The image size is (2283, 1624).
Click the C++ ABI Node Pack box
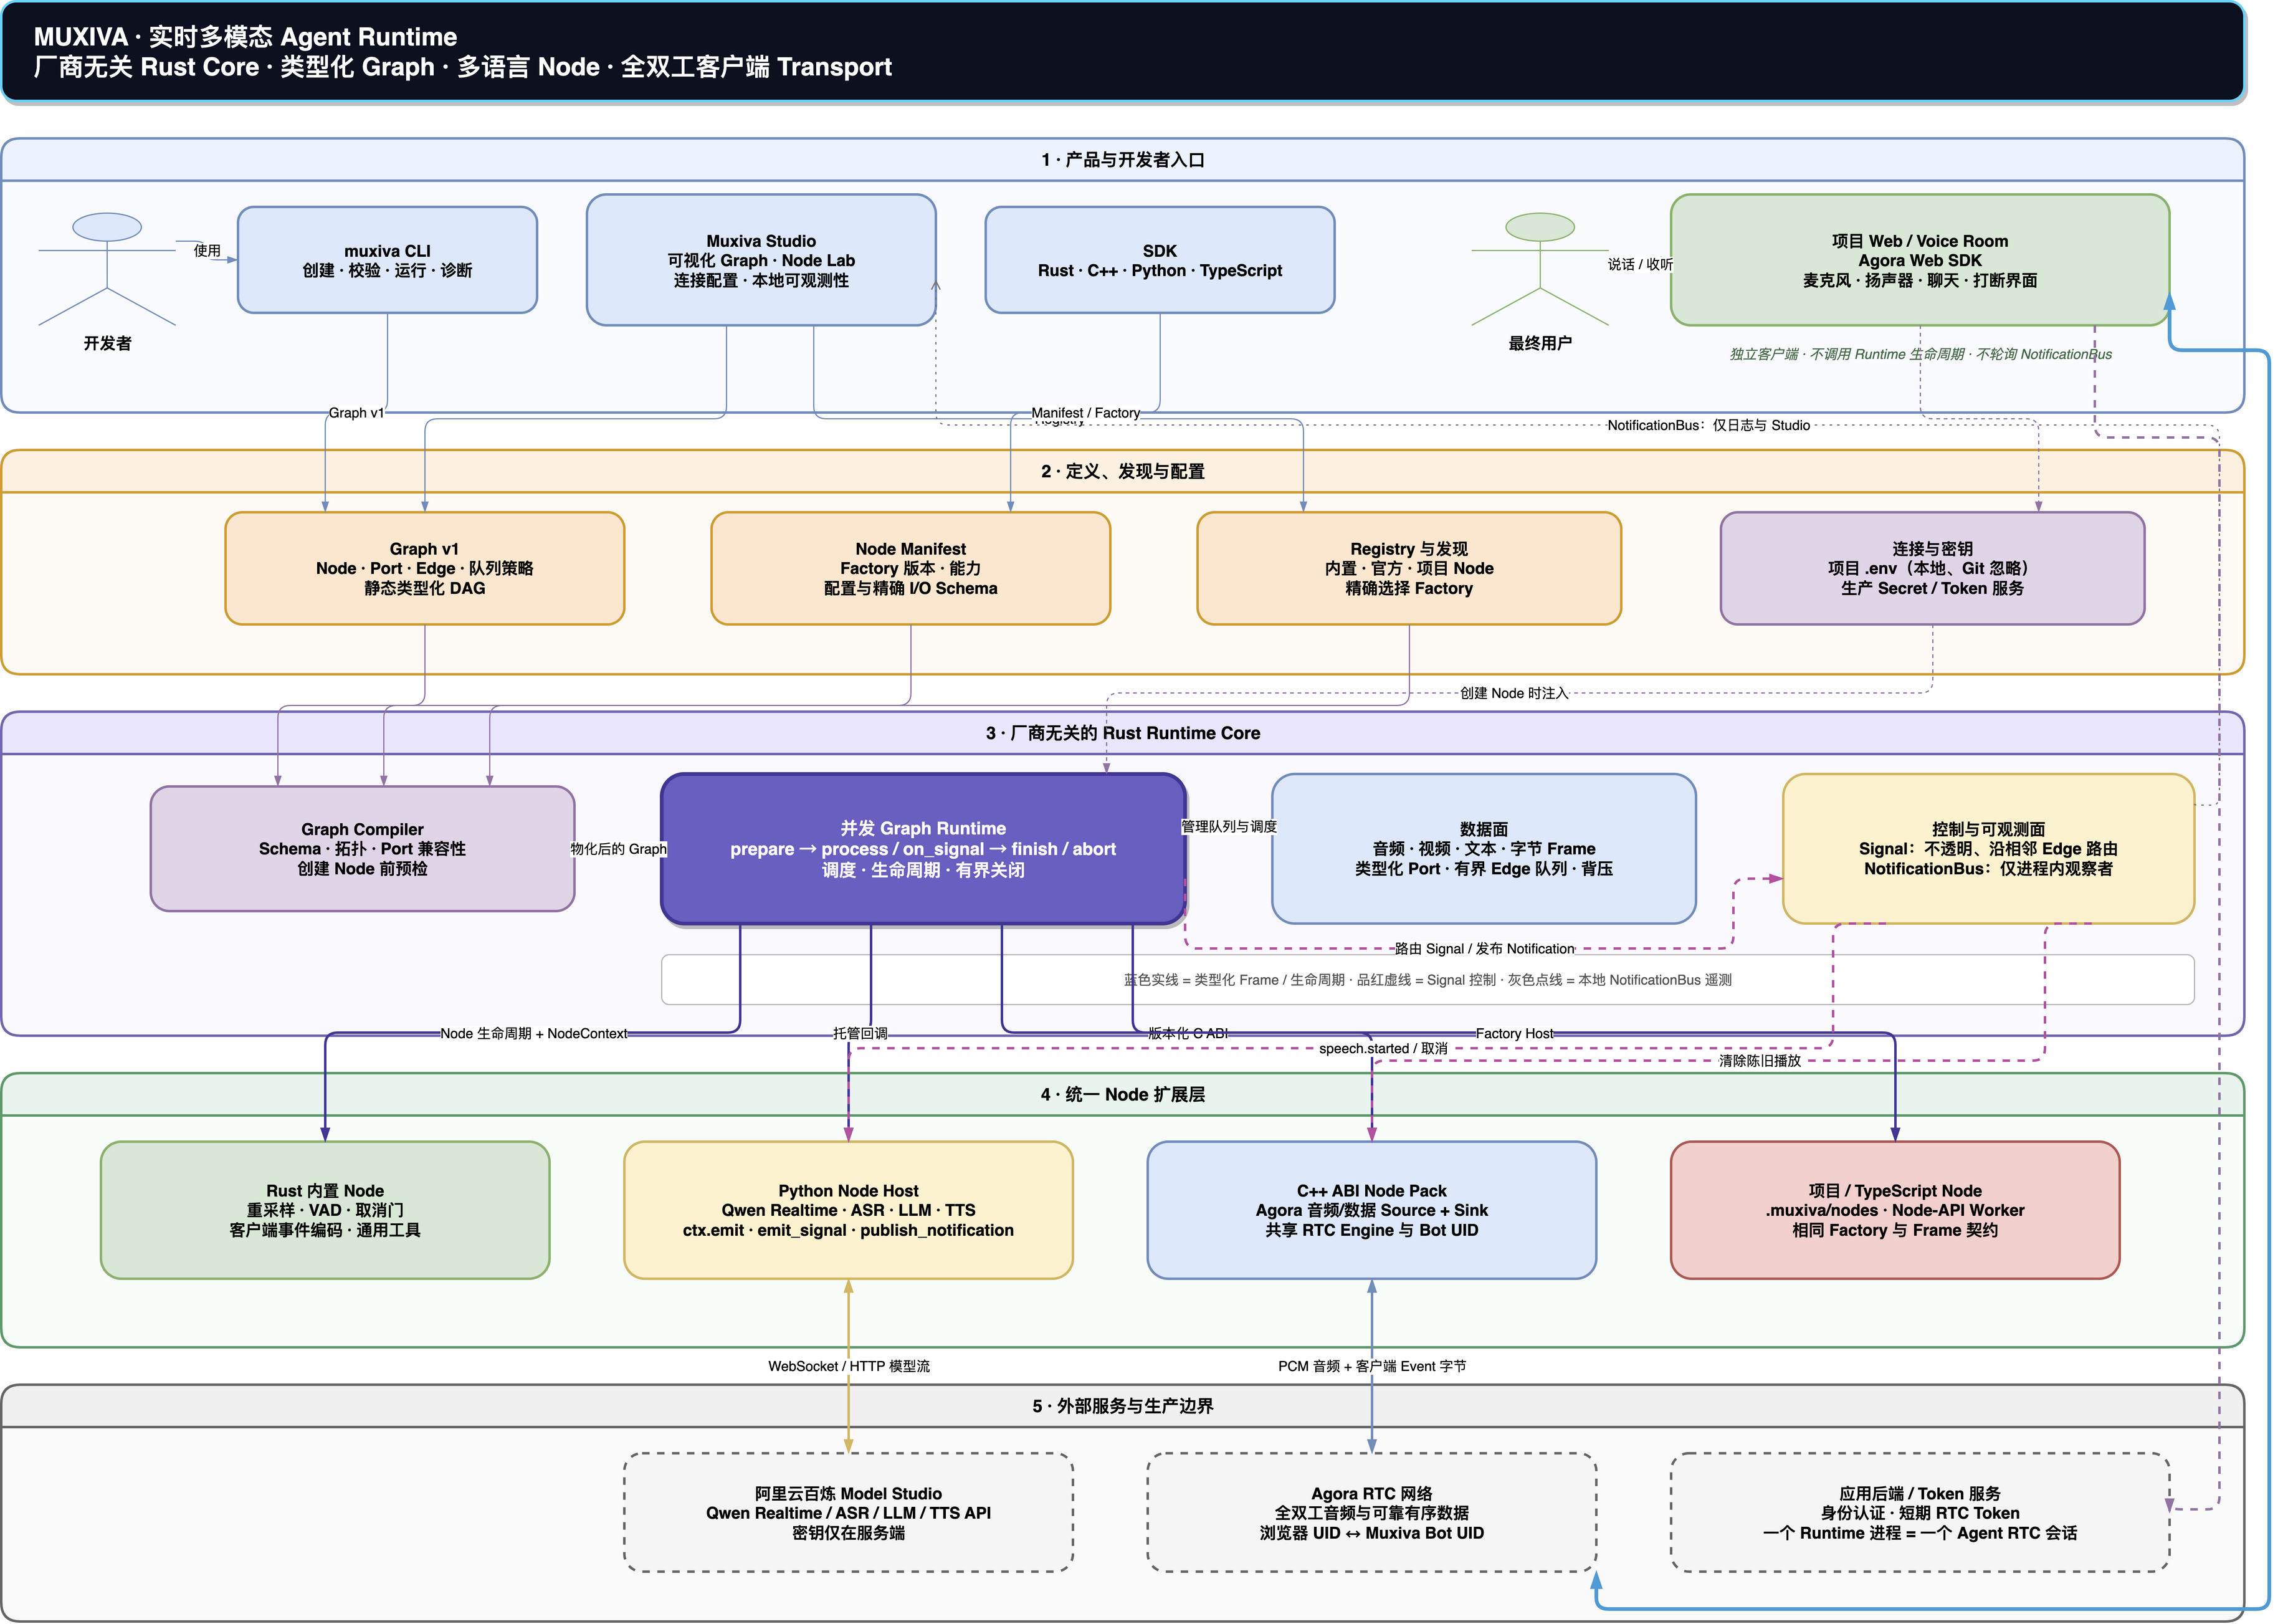[x=1371, y=1210]
